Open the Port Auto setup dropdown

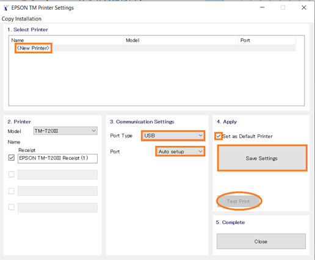[180, 151]
